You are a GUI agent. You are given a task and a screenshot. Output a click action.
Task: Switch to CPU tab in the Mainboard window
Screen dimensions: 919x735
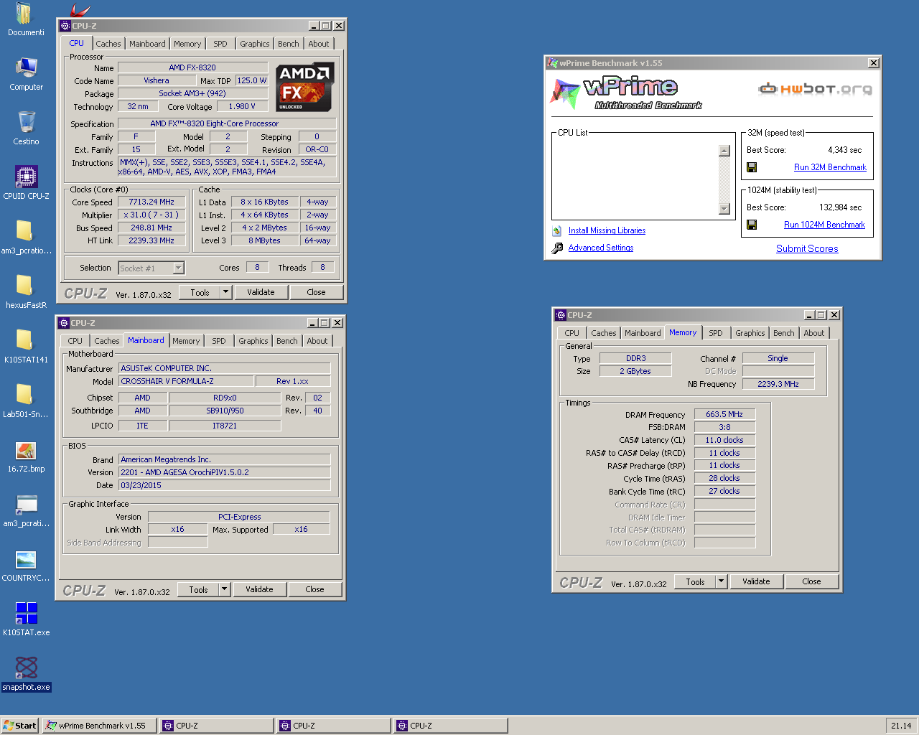coord(75,341)
